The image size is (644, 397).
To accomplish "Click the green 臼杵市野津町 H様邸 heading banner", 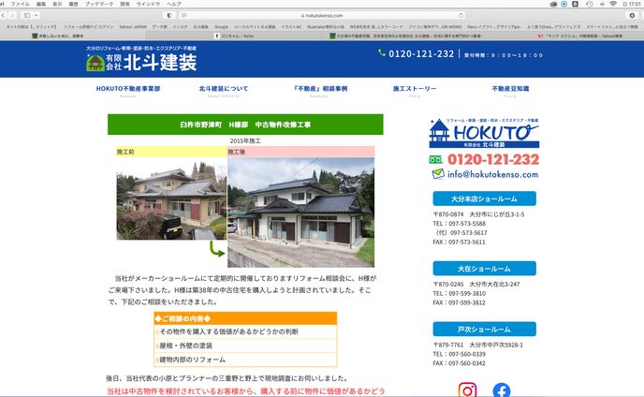I will pyautogui.click(x=245, y=125).
